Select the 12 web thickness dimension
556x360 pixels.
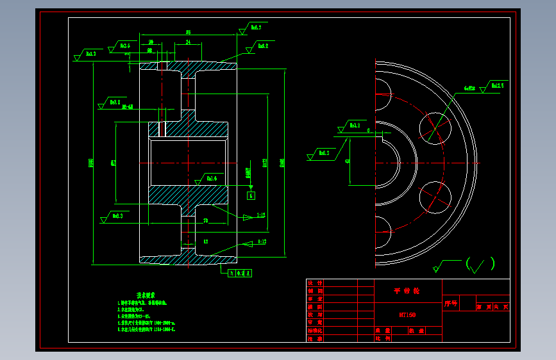206,241
